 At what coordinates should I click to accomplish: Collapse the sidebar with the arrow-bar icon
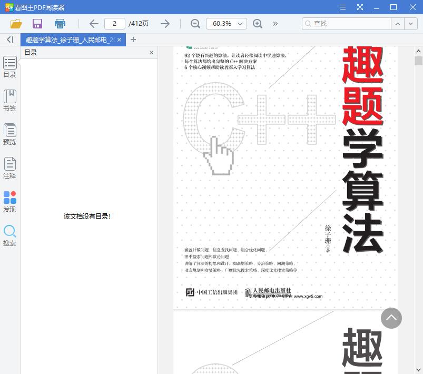pyautogui.click(x=10, y=40)
